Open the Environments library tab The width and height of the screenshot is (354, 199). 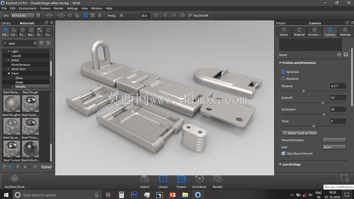point(22,32)
